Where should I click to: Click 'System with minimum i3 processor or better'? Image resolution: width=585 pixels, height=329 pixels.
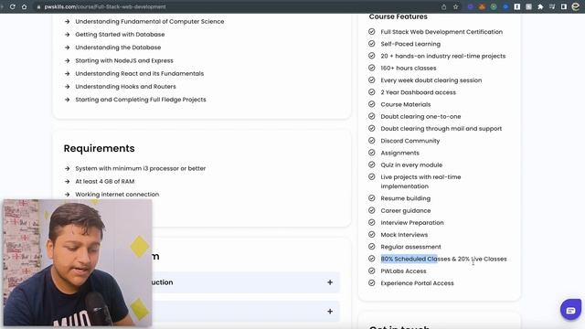(140, 168)
